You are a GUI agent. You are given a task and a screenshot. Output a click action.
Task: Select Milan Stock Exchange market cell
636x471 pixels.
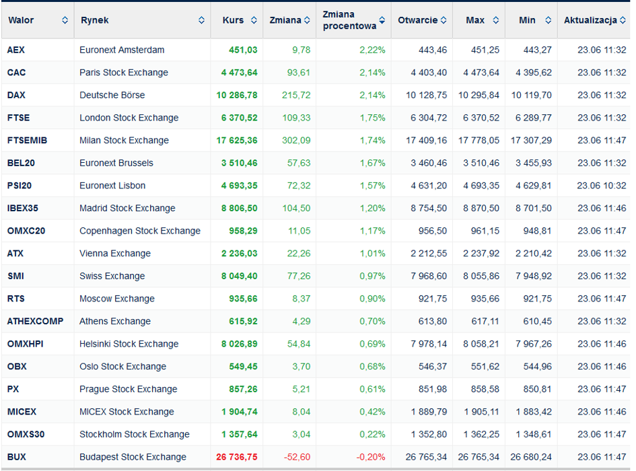pyautogui.click(x=143, y=141)
